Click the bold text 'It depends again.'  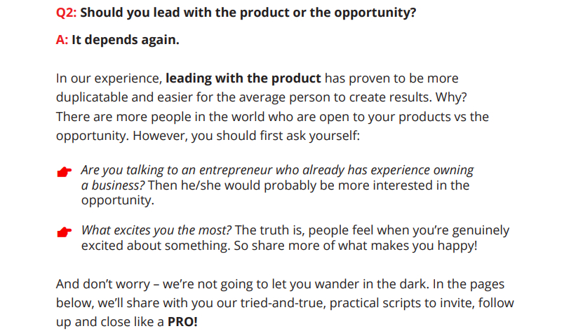126,40
